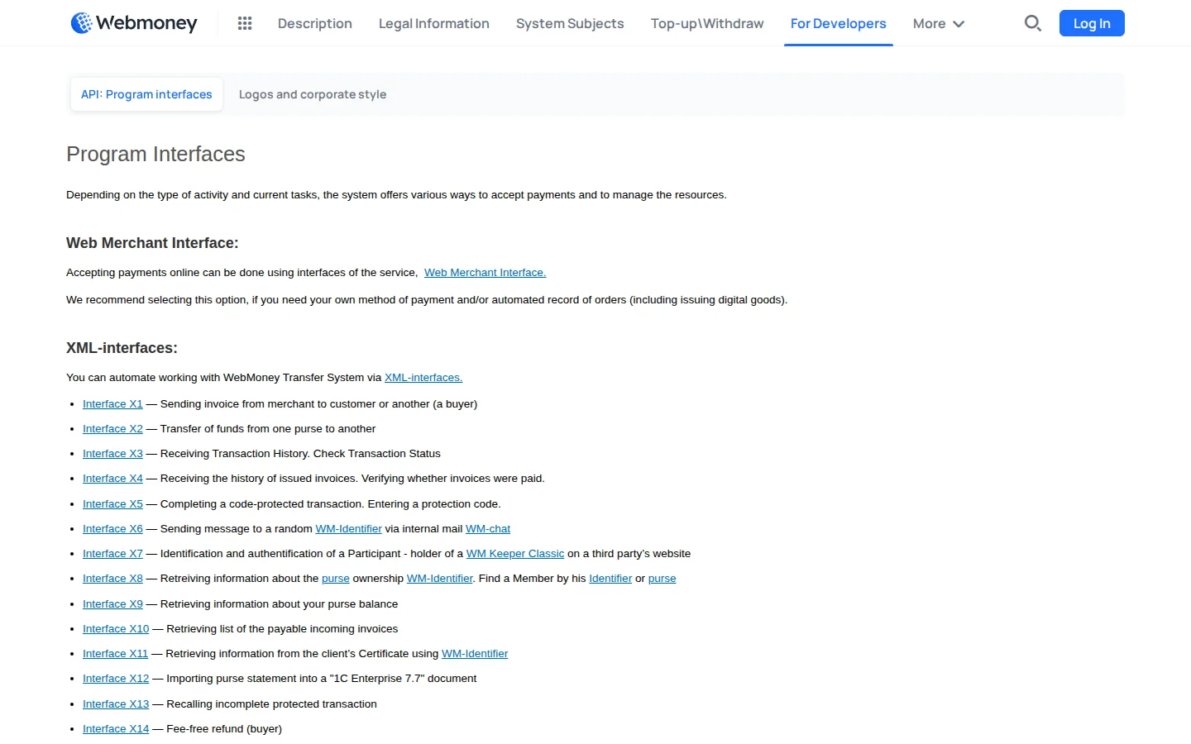Screen dimensions: 1191x744
Task: Select Top-up\Withdraw menu item
Action: pyautogui.click(x=707, y=24)
